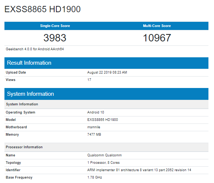Image resolution: width=214 pixels, height=183 pixels.
Task: Click the Topology value 1 Processor, 8 Cores
Action: click(103, 163)
